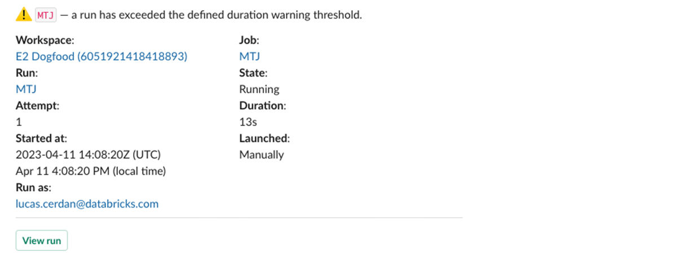Click the Running state value
The width and height of the screenshot is (677, 256).
[259, 89]
